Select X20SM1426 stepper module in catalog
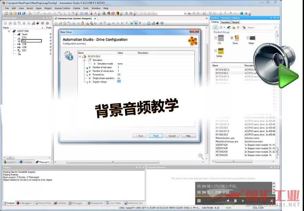The height and width of the screenshot is (211, 304). pyautogui.click(x=221, y=145)
